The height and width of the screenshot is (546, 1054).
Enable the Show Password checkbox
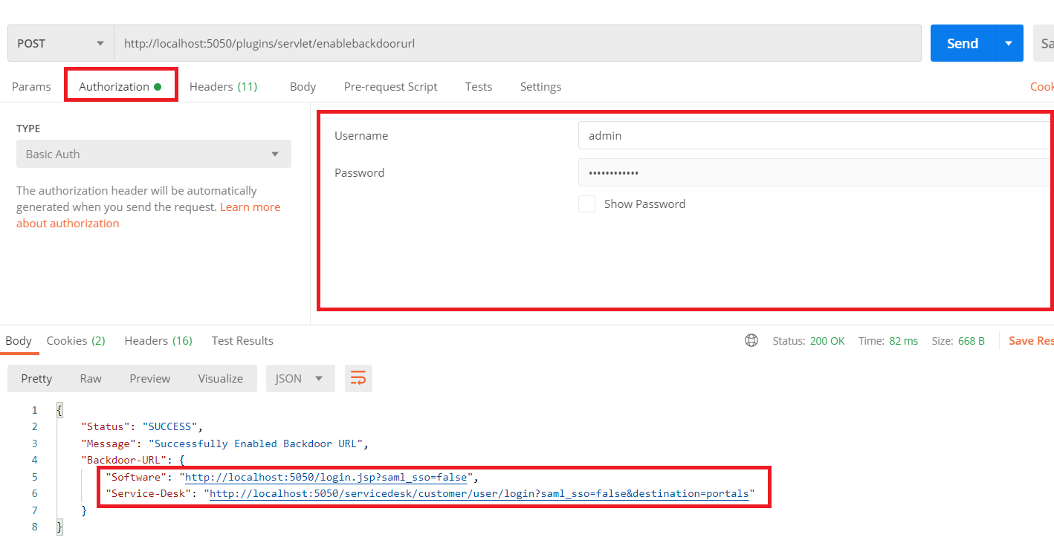(586, 204)
